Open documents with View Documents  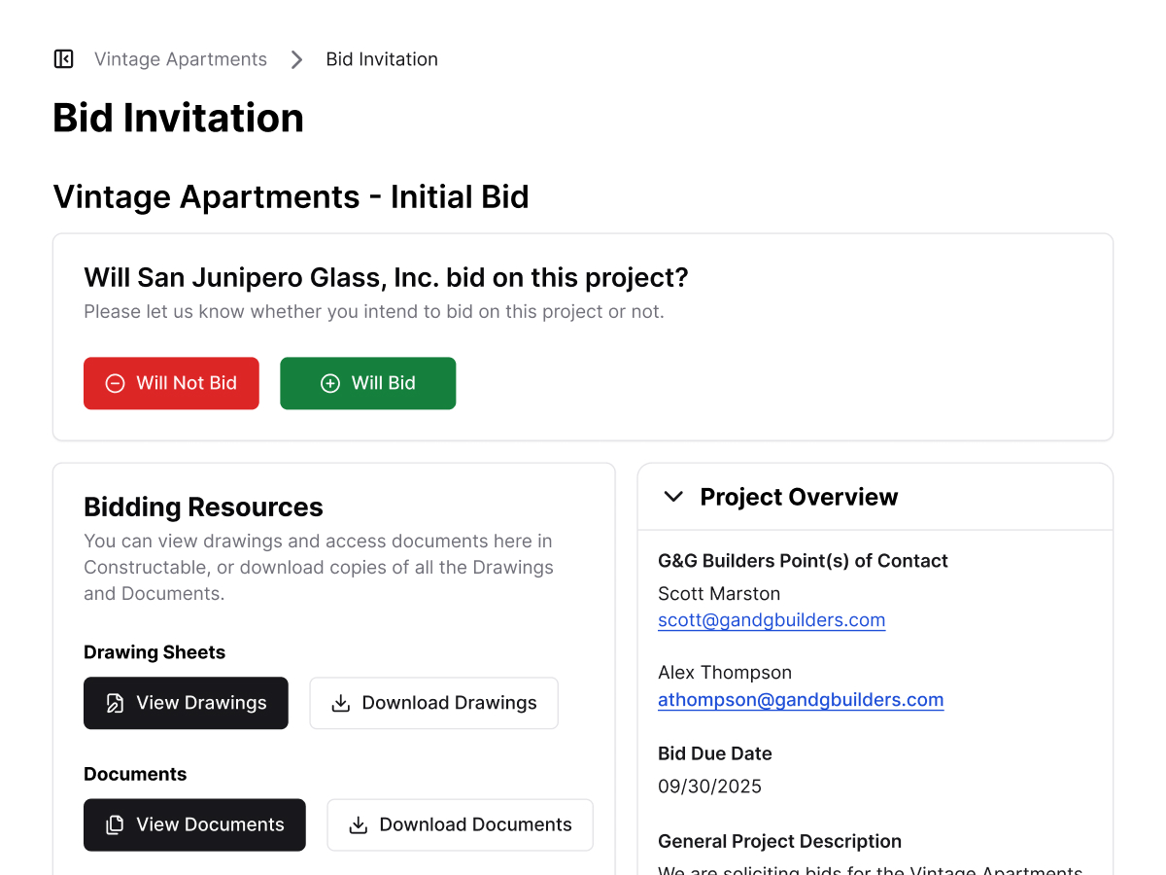tap(194, 824)
